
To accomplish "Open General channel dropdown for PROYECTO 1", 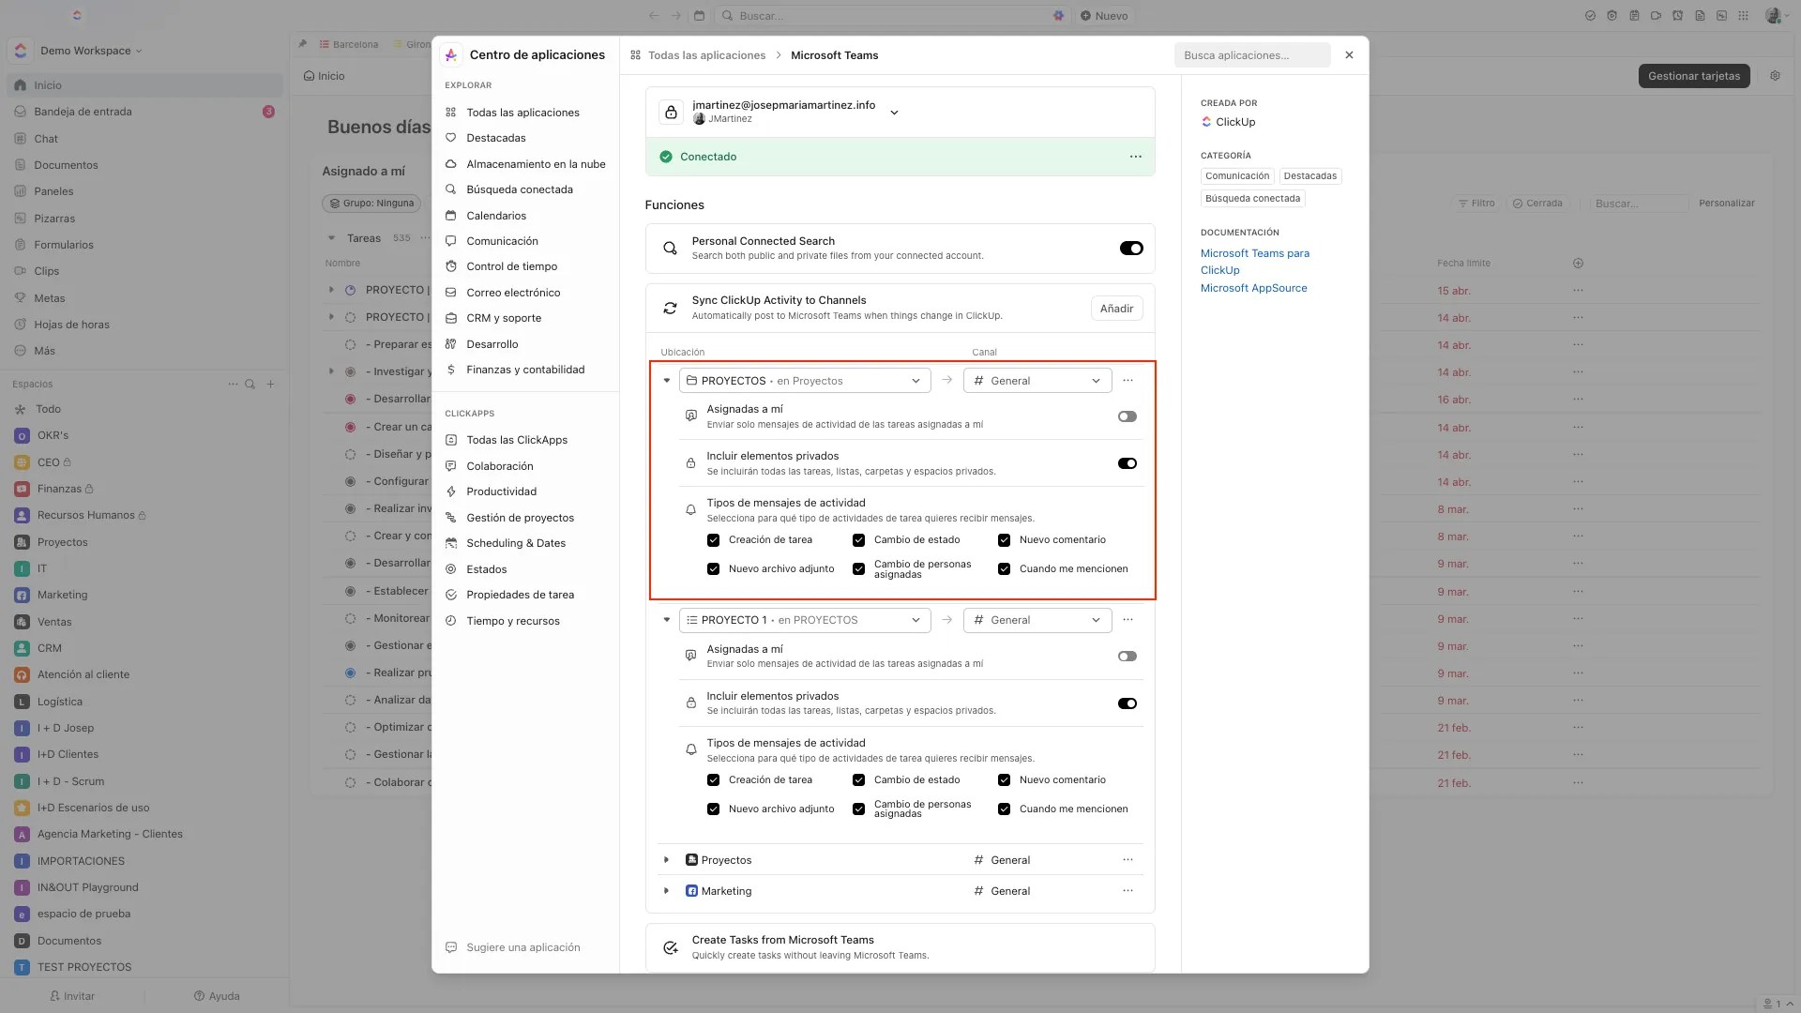I will coord(1037,620).
